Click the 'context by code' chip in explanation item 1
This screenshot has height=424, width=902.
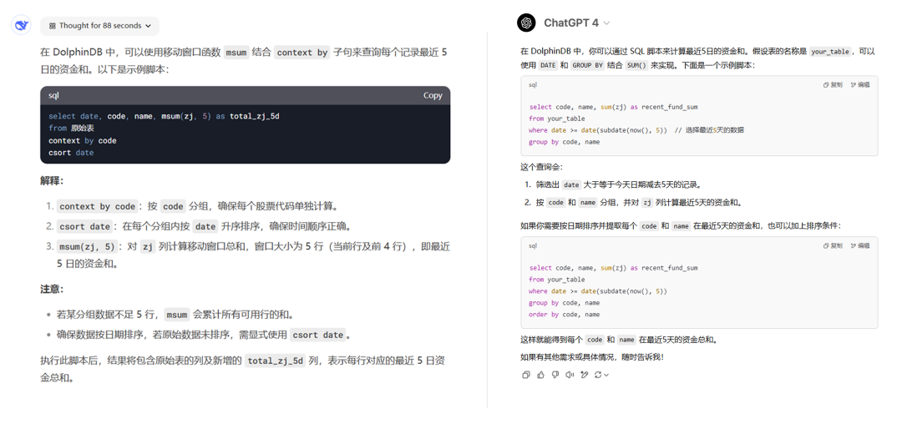97,206
